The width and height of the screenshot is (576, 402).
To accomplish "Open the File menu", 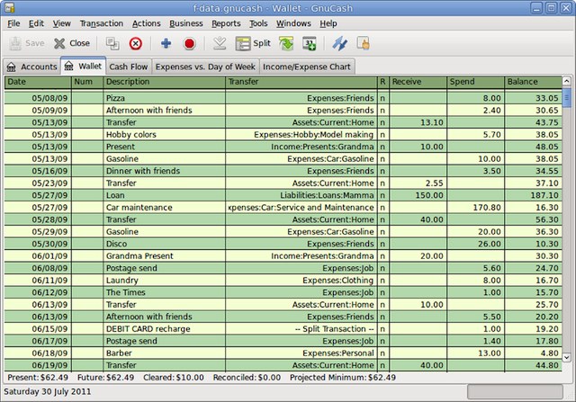I will [x=13, y=23].
